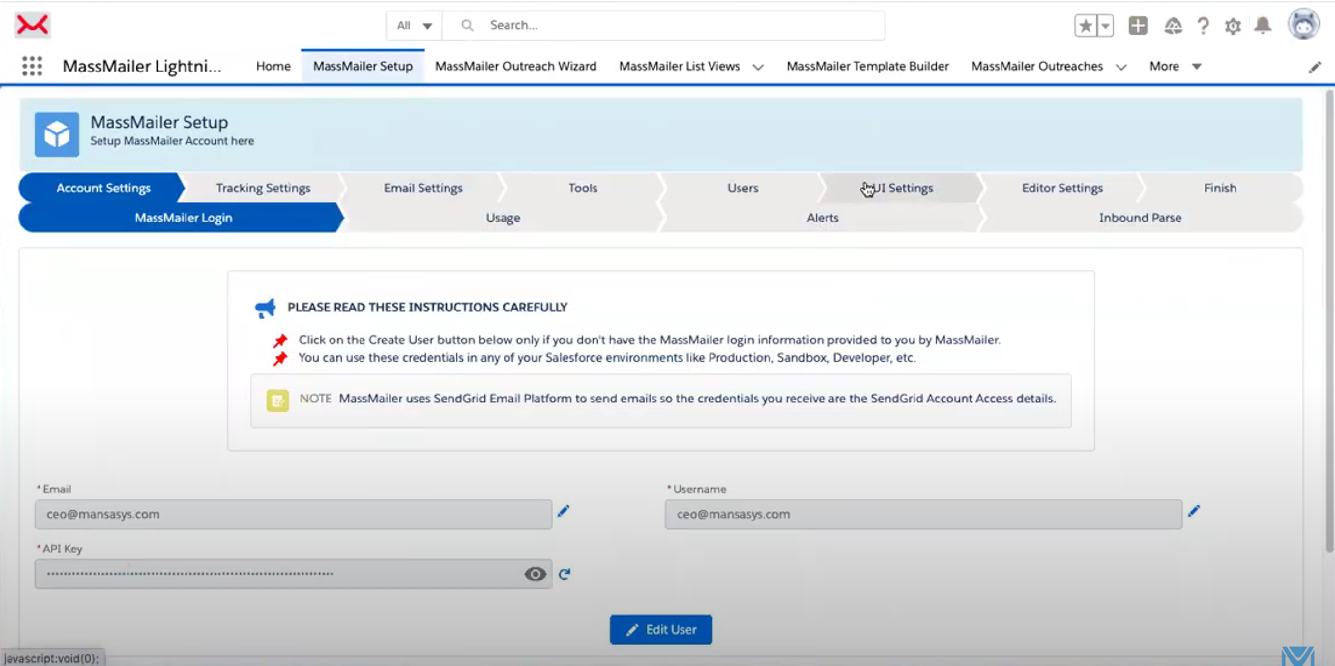Screen dimensions: 1335x666
Task: Click "Setup MassMailer Account here" subtitle
Action: coord(172,141)
